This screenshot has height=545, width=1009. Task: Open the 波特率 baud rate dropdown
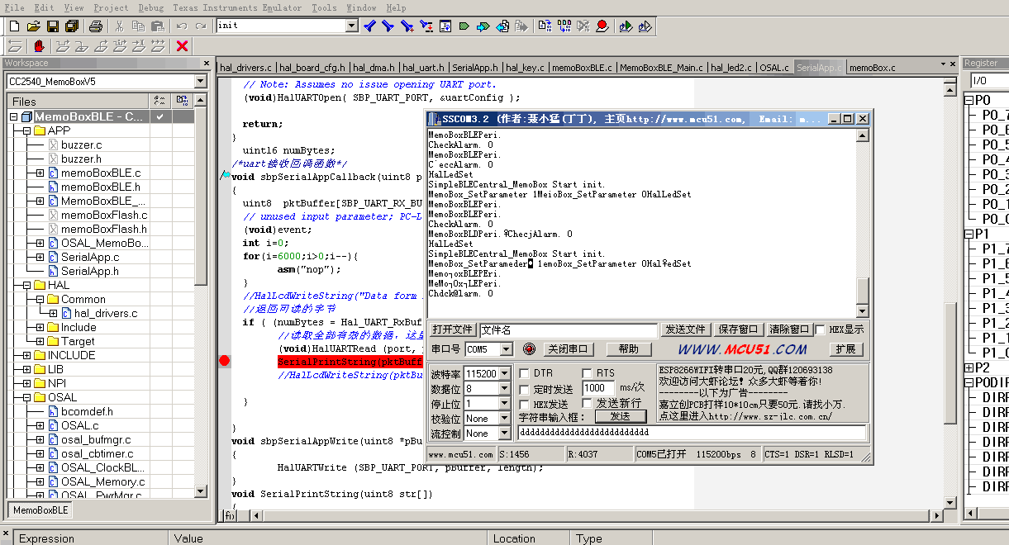[505, 373]
